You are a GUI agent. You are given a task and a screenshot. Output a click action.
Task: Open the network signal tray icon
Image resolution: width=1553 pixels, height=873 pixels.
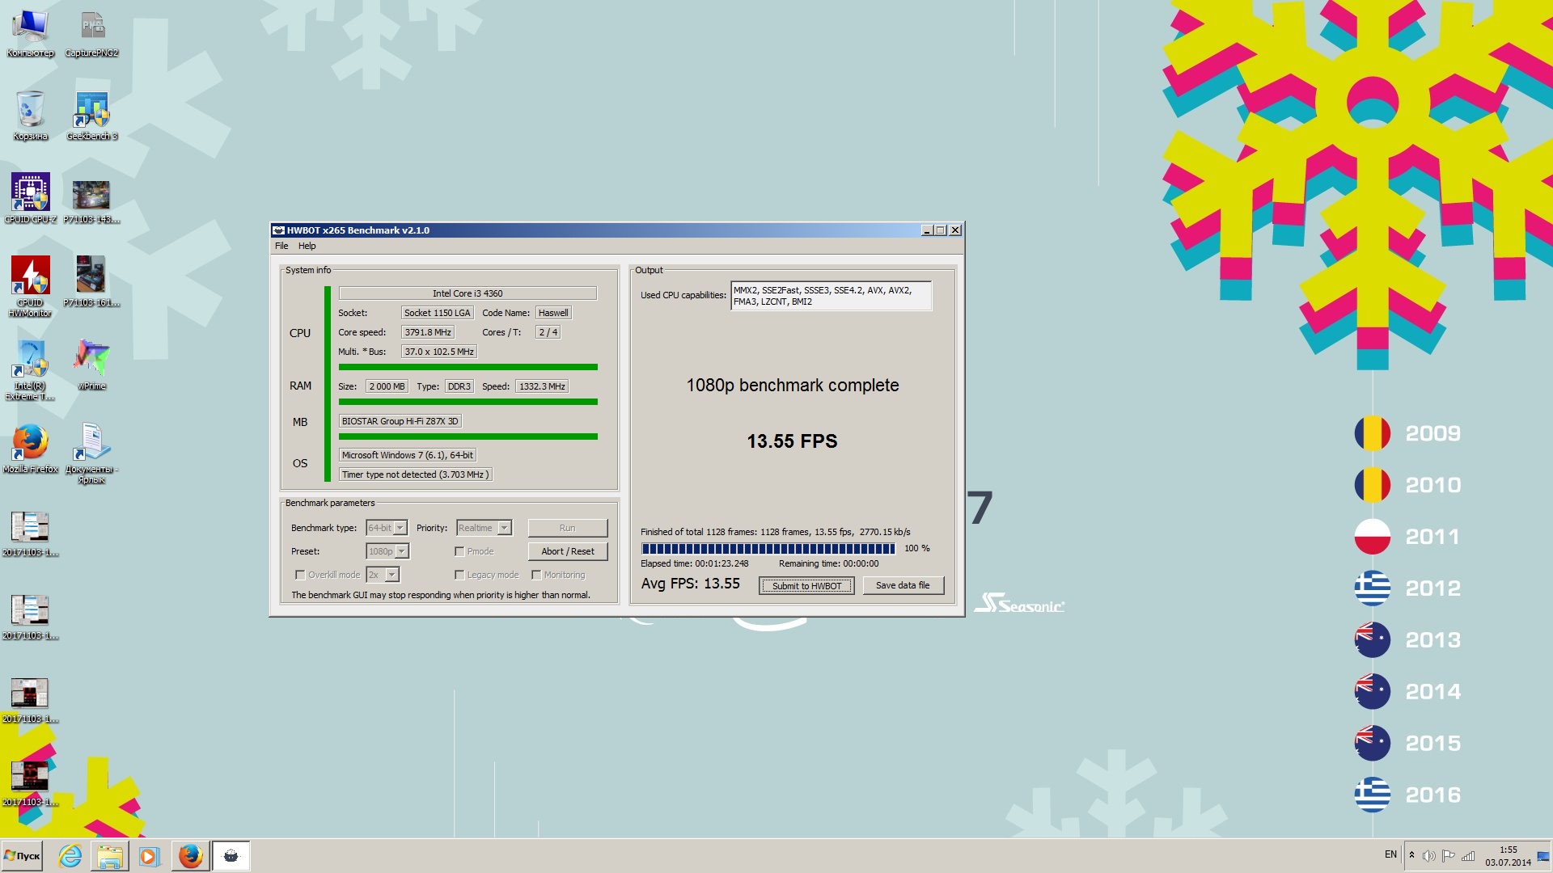click(1468, 856)
